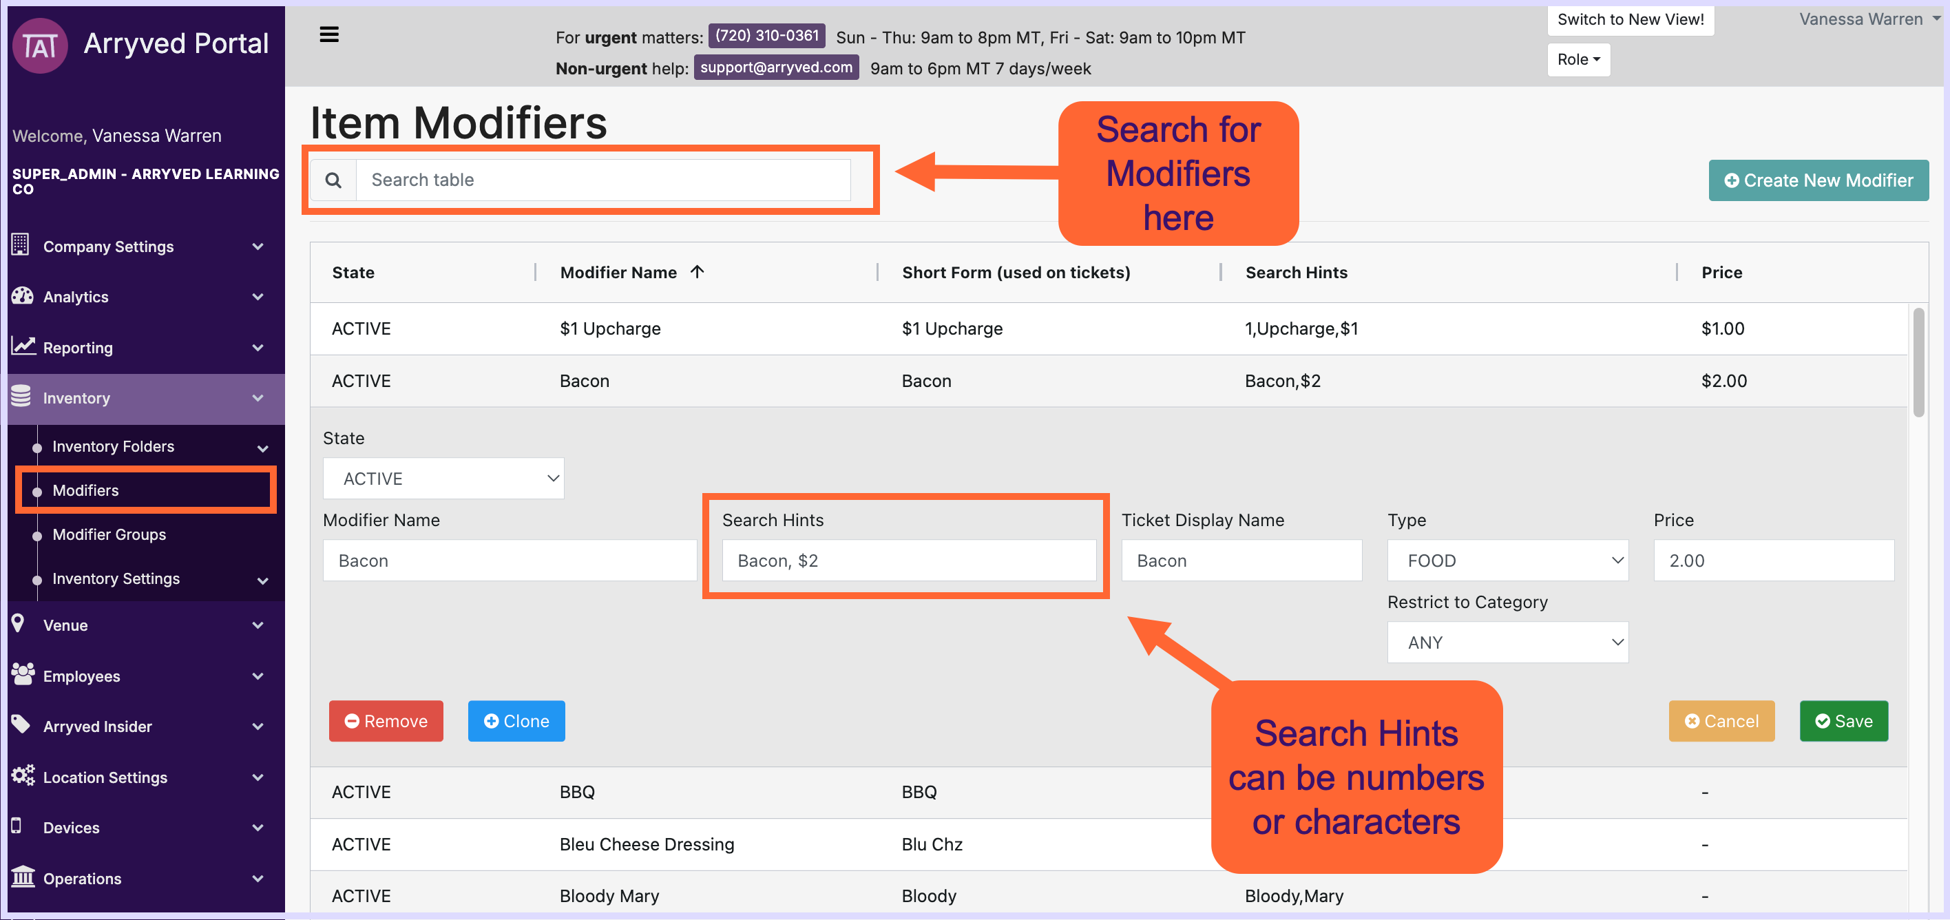Sort by Search Hints column header

coord(1296,273)
